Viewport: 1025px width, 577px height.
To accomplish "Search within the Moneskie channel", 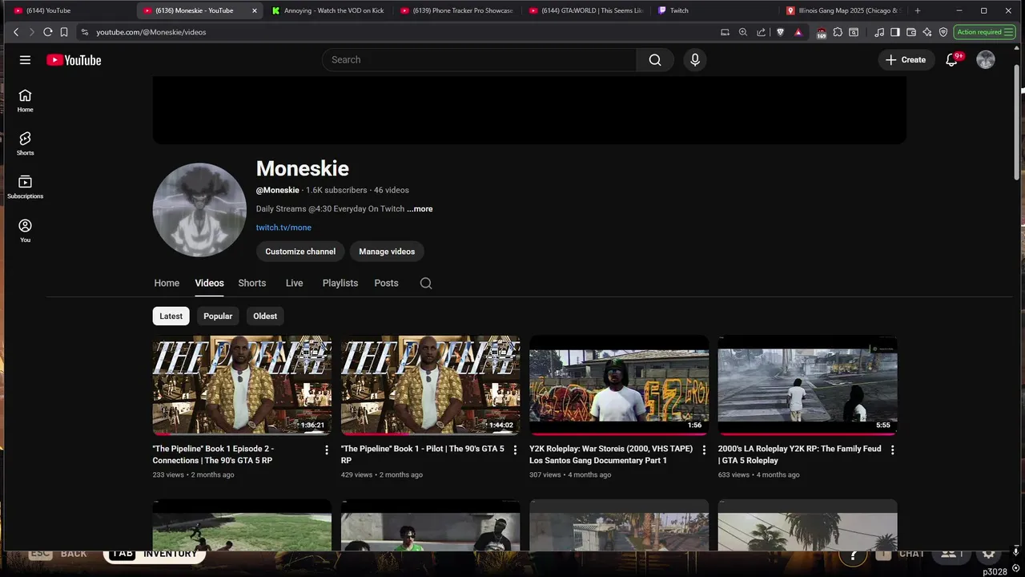I will (x=426, y=283).
